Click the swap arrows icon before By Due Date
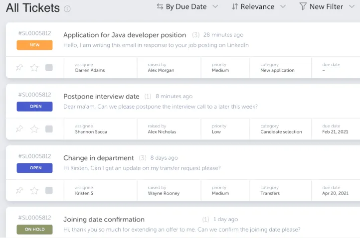 (x=160, y=6)
